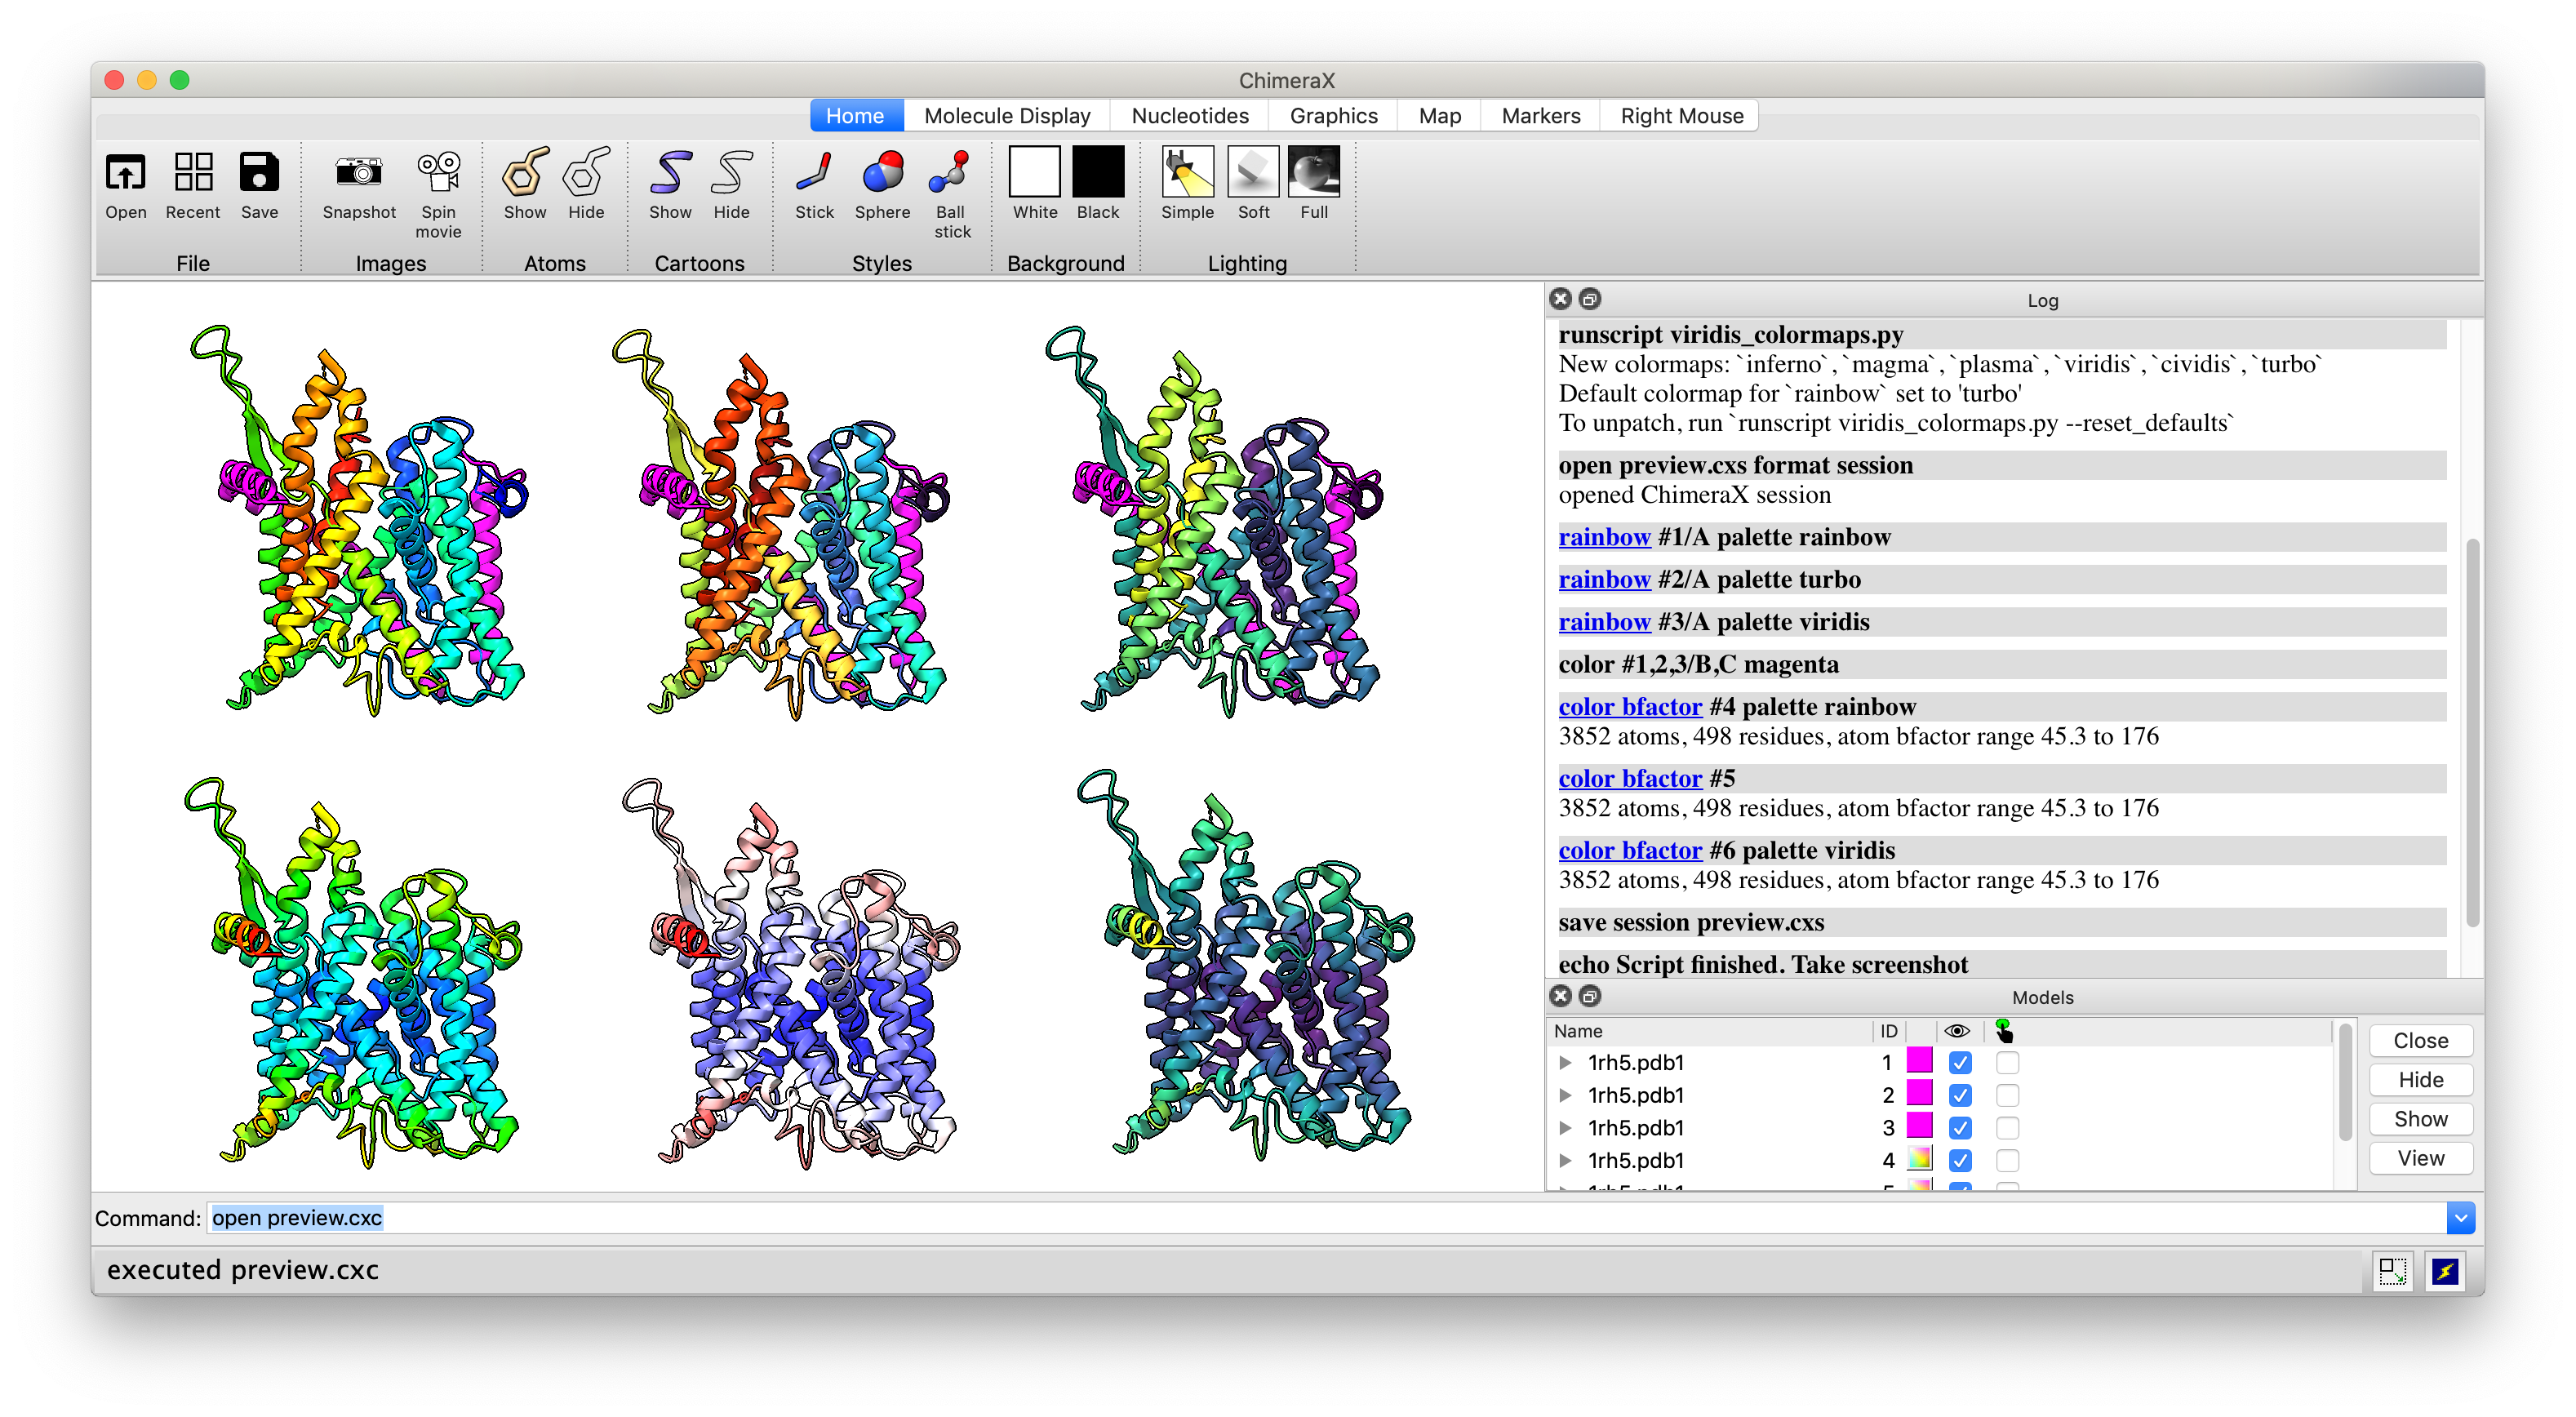The width and height of the screenshot is (2576, 1417).
Task: Expand model 1 tree item 1rh5.pdb1
Action: [x=1566, y=1062]
